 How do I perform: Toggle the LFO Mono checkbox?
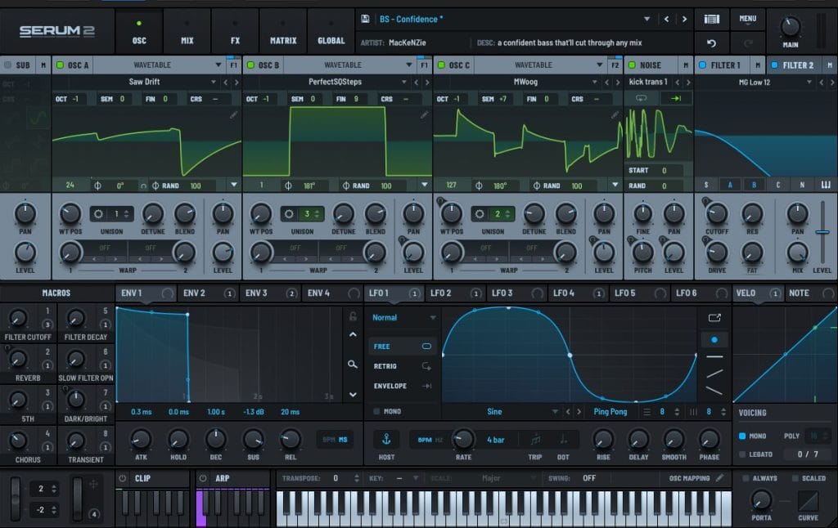[376, 412]
